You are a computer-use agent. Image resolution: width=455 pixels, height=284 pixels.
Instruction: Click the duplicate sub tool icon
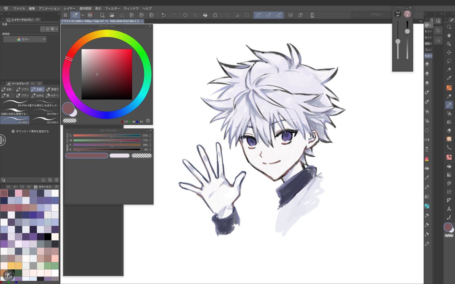pos(50,180)
